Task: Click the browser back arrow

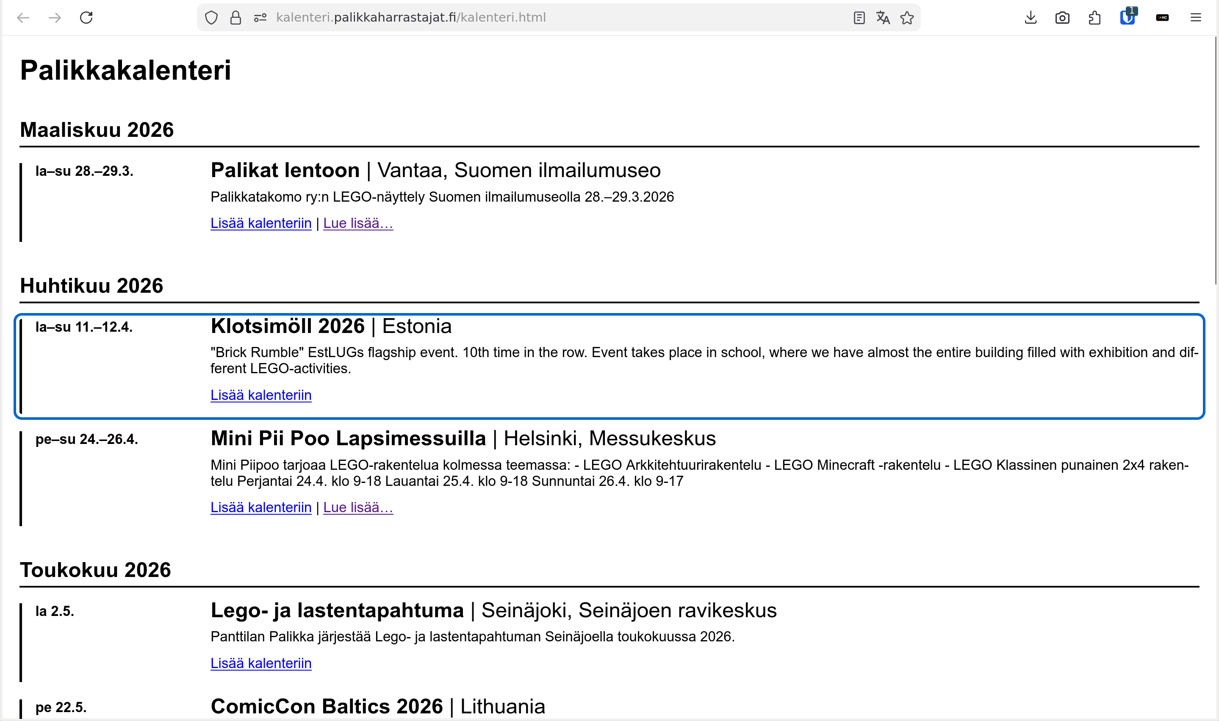Action: (23, 18)
